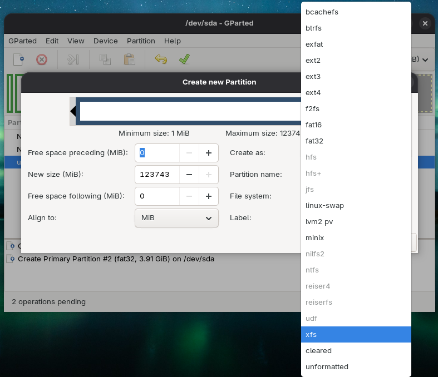
Task: Click the Delete partition toolbar icon
Action: 42,59
